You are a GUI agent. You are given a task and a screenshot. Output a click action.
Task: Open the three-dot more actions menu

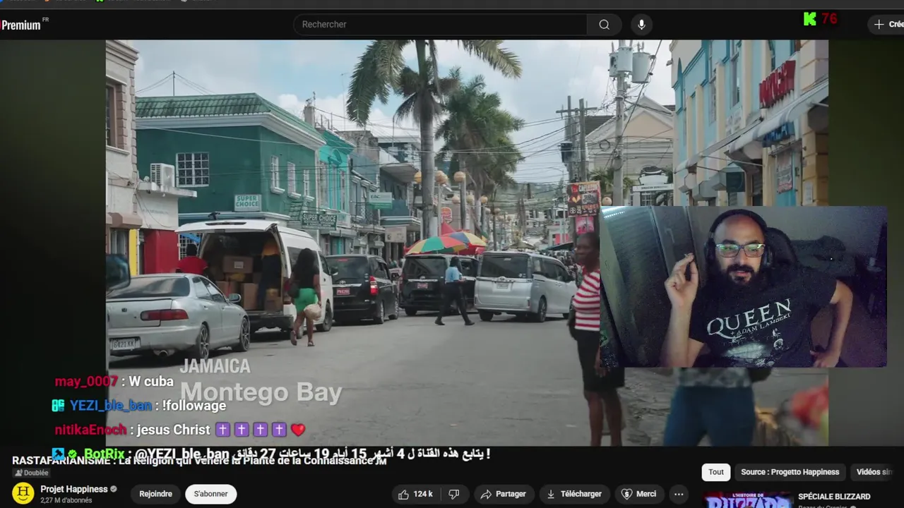[679, 494]
